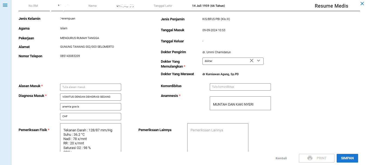Select the anemia gravis diagnosis field
369x165 pixels.
[90, 107]
